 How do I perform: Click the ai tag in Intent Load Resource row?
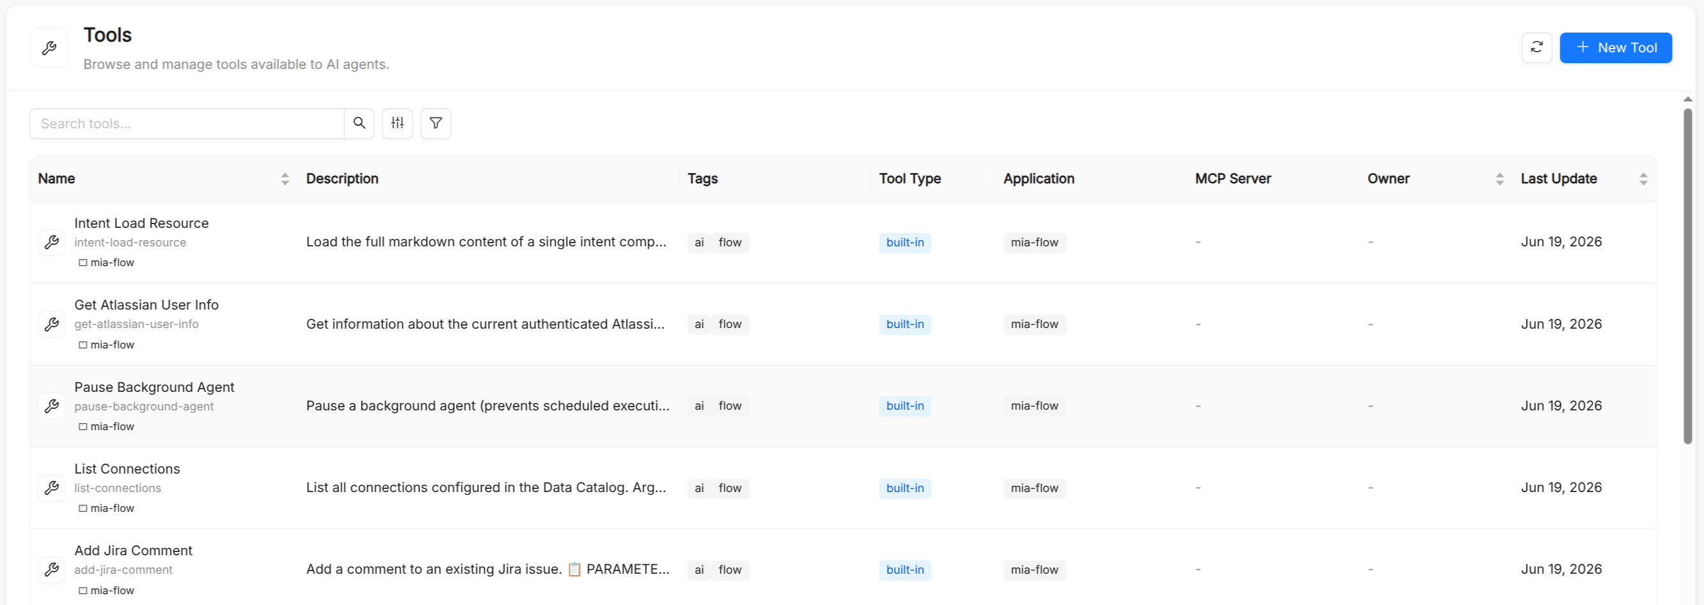point(699,243)
